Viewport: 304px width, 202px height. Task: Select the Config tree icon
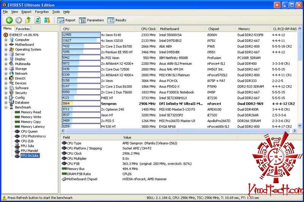(x=12, y=98)
